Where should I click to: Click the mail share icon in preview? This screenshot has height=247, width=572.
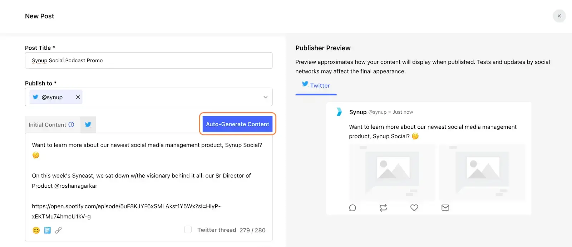[x=445, y=208]
